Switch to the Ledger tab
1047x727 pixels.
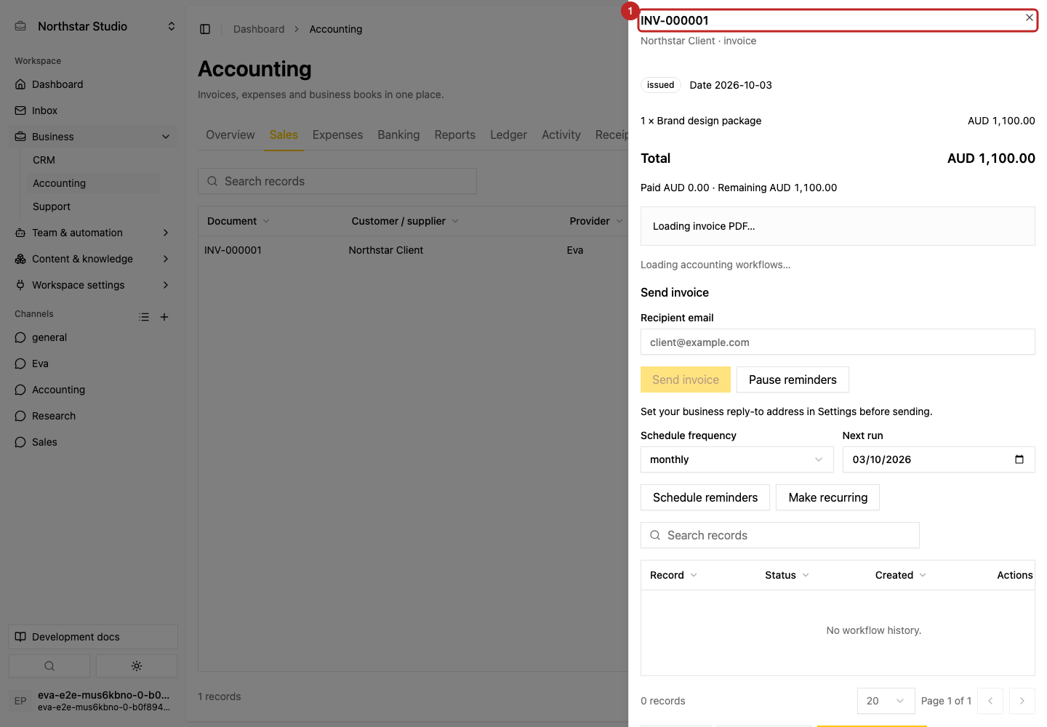click(508, 135)
